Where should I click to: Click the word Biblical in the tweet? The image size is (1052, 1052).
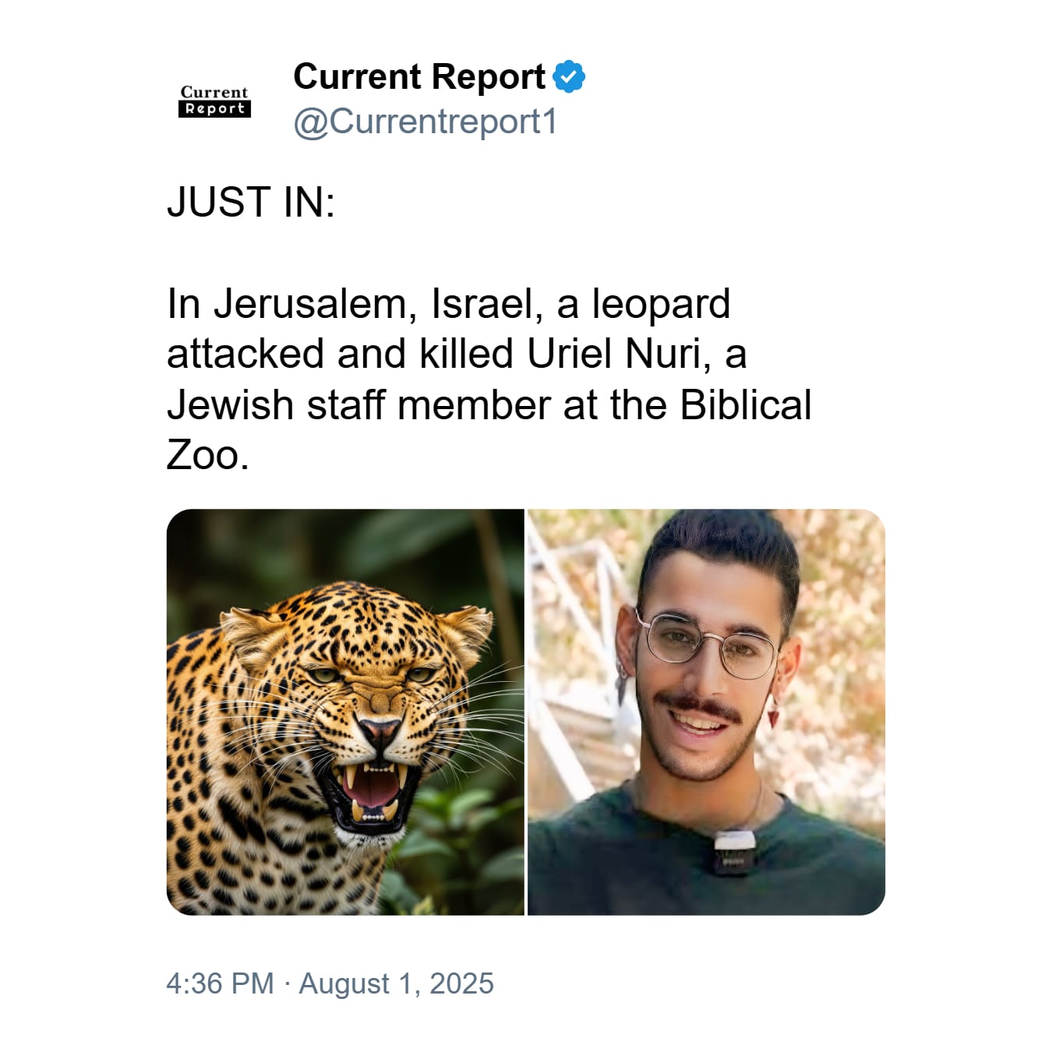click(746, 405)
